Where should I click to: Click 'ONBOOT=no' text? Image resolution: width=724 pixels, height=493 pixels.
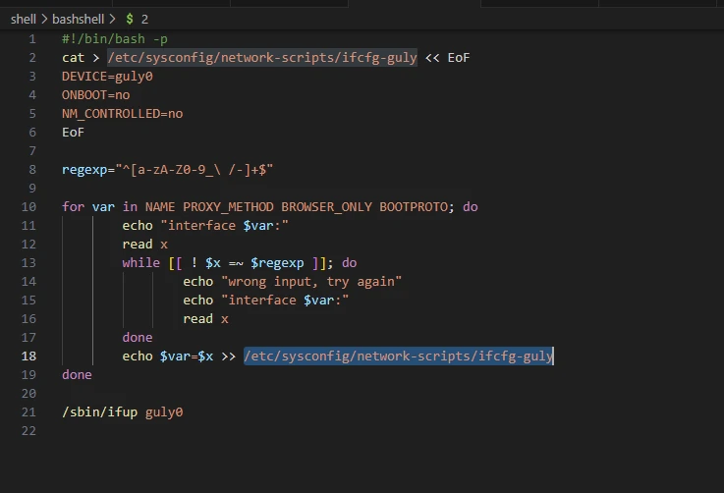click(x=96, y=95)
